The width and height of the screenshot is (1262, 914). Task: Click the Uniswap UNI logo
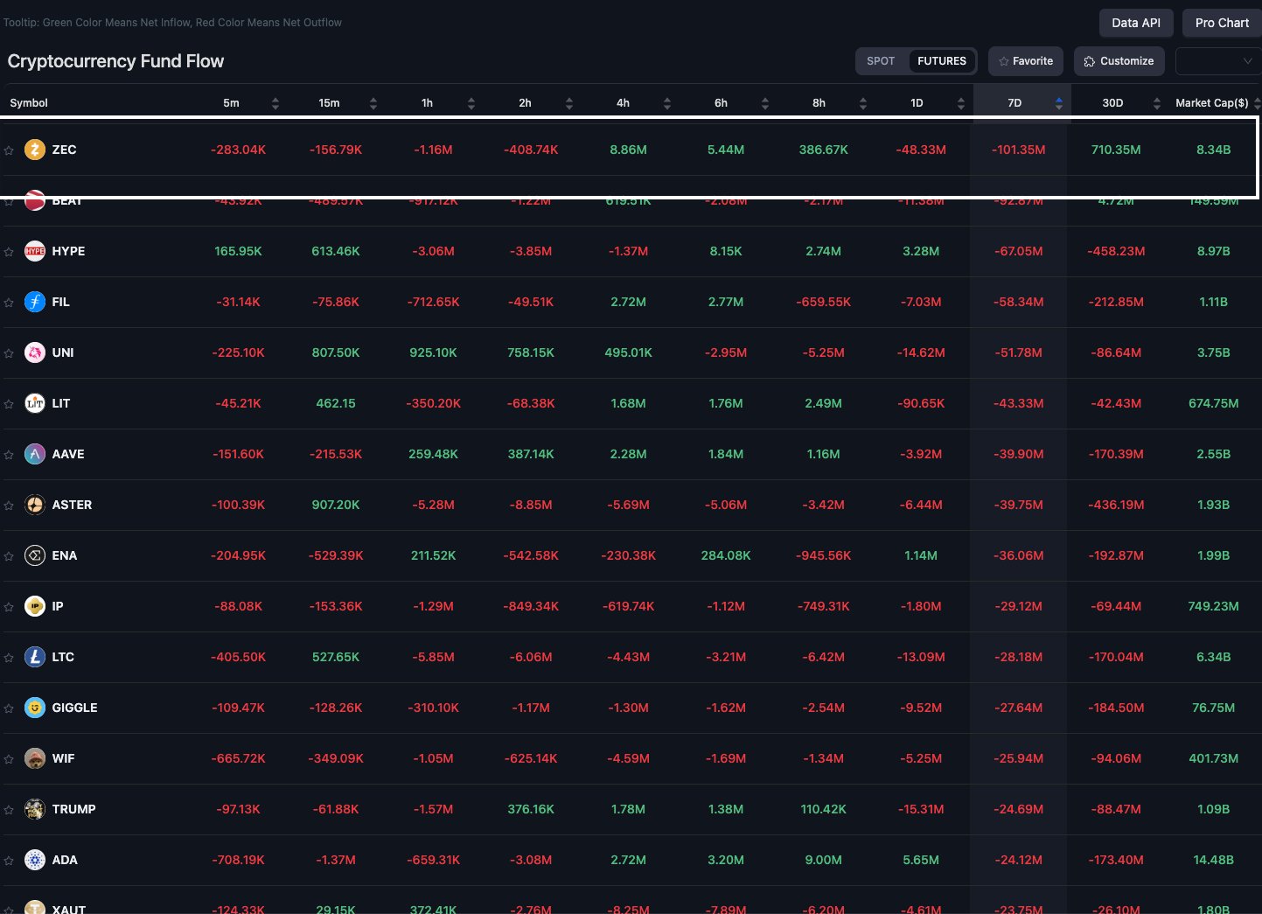point(34,352)
